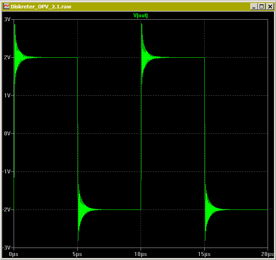Click the 2V vertical axis label
Viewport: 276px width, 260px height.
[7, 57]
